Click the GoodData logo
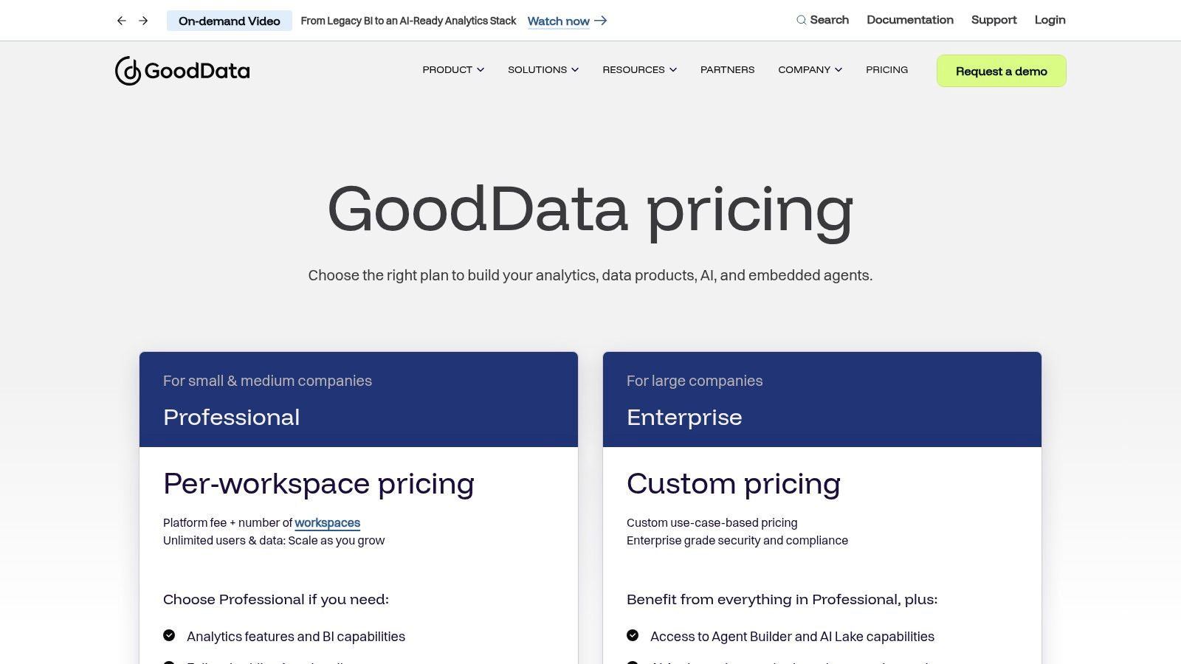The height and width of the screenshot is (664, 1181). pos(182,70)
